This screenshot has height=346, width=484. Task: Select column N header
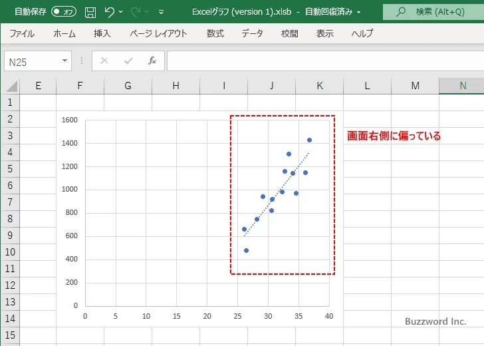point(462,86)
